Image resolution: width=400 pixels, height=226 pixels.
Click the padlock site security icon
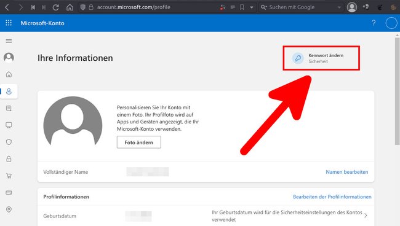point(91,7)
